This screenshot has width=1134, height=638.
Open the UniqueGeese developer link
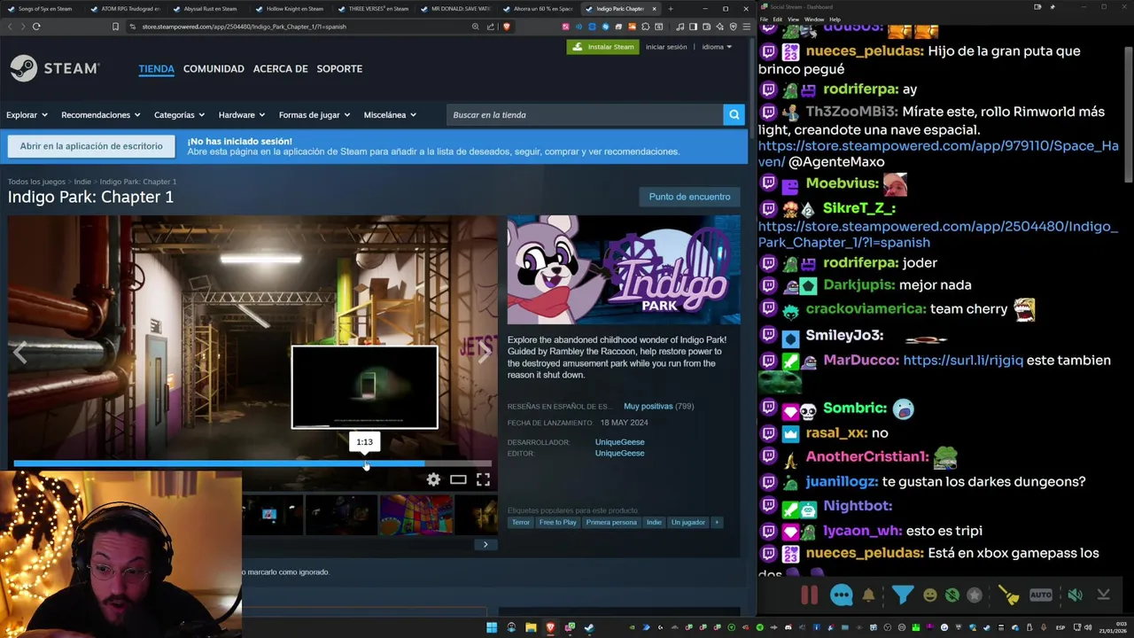[619, 442]
